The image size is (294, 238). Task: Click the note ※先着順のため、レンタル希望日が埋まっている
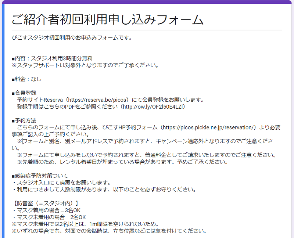(122, 162)
